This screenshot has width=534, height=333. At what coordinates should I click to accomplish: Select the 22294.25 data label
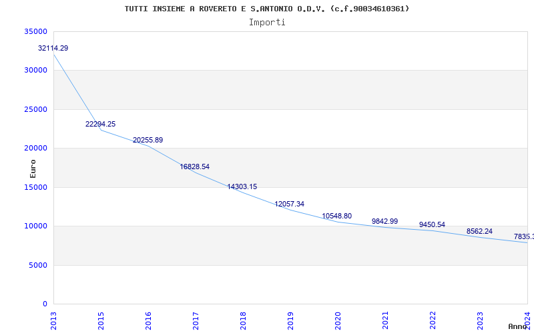[101, 124]
